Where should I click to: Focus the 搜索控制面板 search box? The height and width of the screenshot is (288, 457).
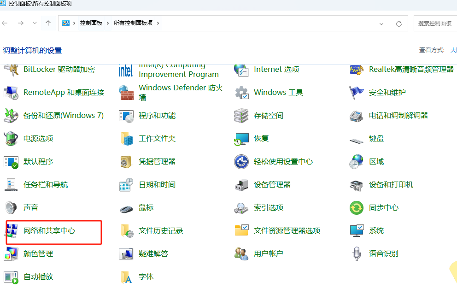435,24
